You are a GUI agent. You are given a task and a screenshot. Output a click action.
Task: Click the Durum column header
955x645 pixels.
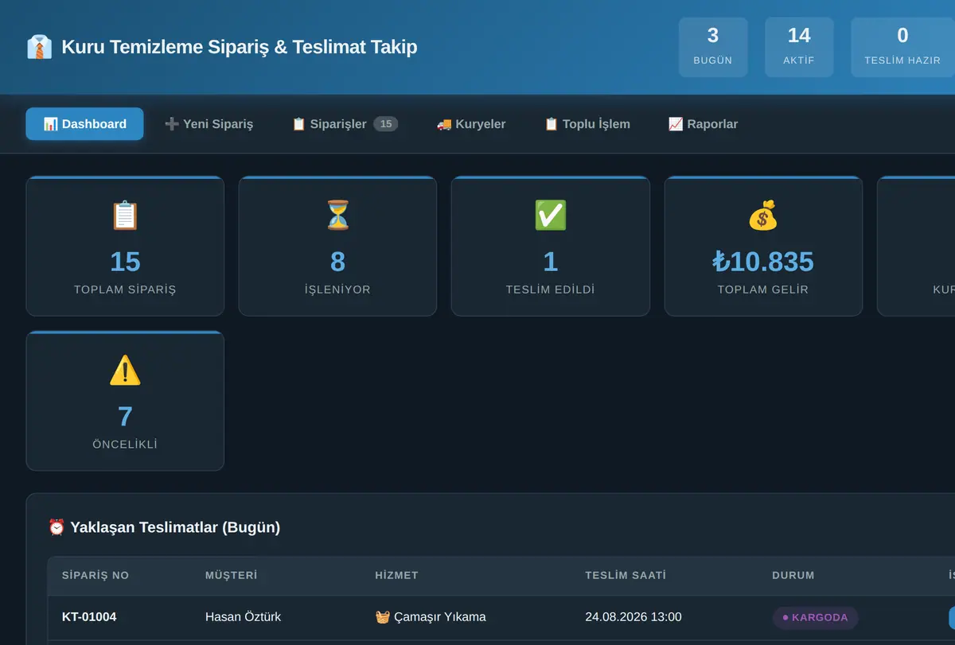click(x=793, y=576)
